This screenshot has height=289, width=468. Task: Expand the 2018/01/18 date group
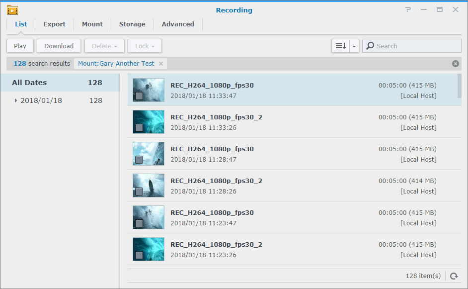[15, 100]
